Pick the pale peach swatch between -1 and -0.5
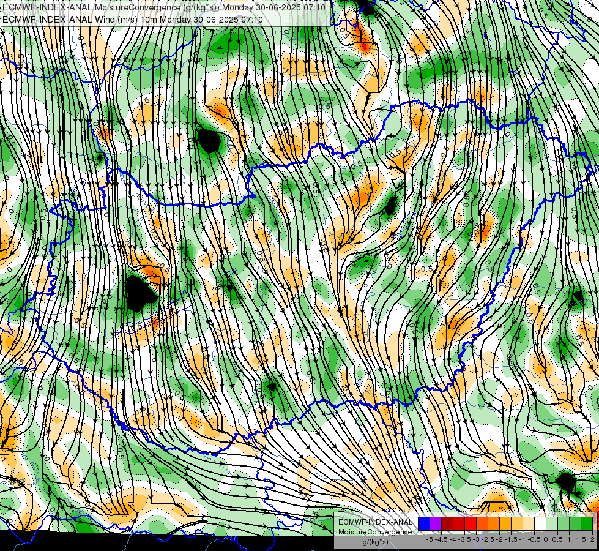 point(529,523)
